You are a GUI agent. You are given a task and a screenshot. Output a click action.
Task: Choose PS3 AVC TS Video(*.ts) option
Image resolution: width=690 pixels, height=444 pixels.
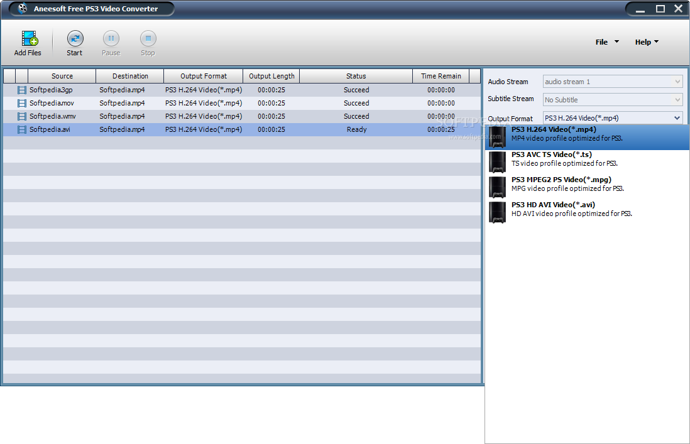click(587, 162)
